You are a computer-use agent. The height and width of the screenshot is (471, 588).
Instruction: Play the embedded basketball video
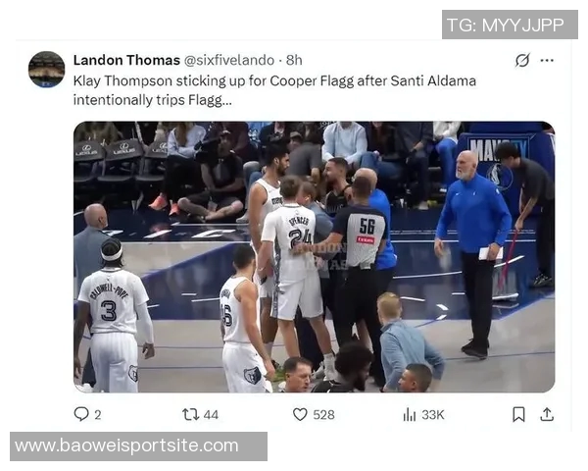pyautogui.click(x=314, y=257)
